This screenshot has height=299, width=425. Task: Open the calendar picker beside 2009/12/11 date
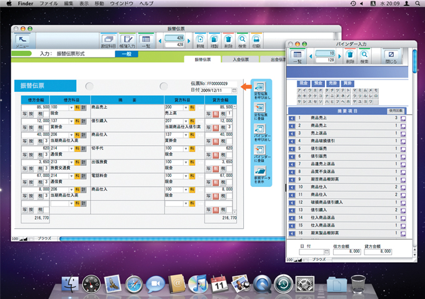click(234, 90)
